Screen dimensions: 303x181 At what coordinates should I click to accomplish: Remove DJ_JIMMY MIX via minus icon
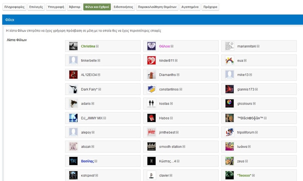pyautogui.click(x=105, y=118)
